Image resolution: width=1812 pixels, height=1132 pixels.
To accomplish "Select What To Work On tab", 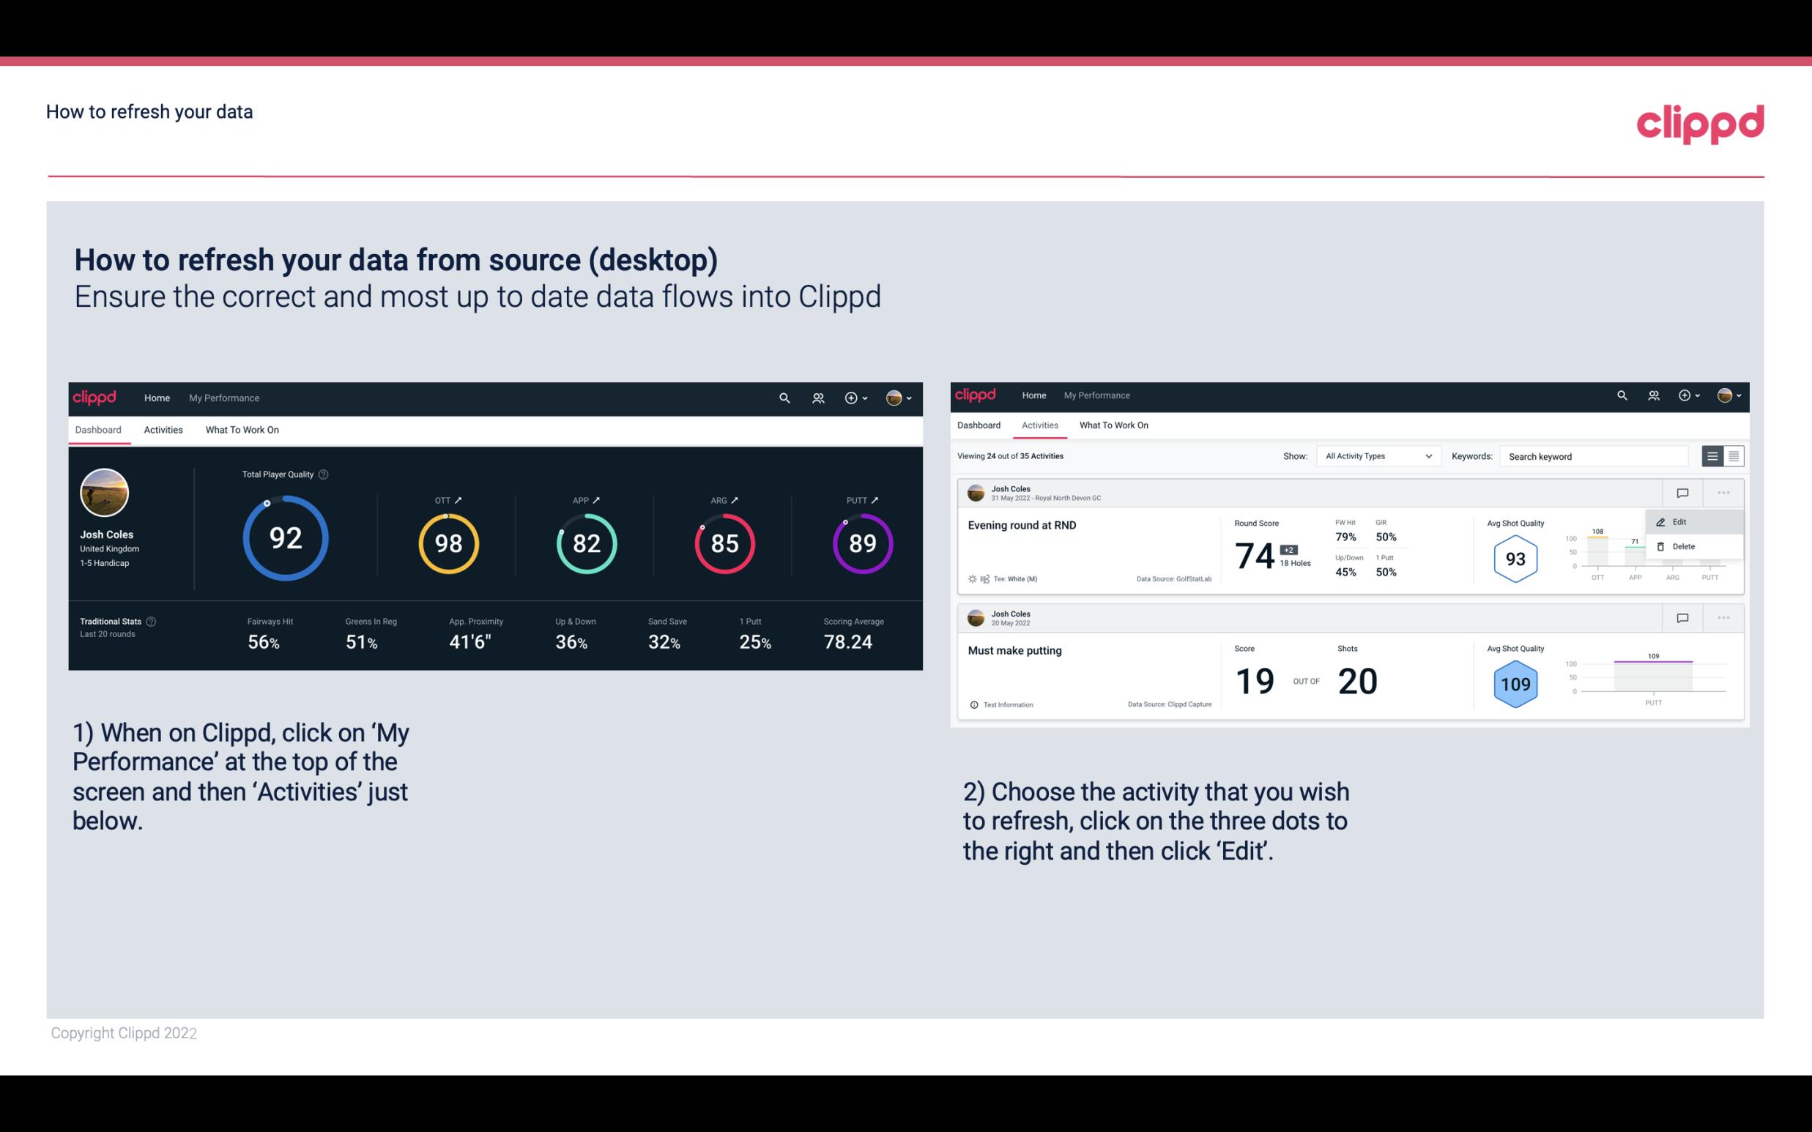I will click(x=242, y=429).
